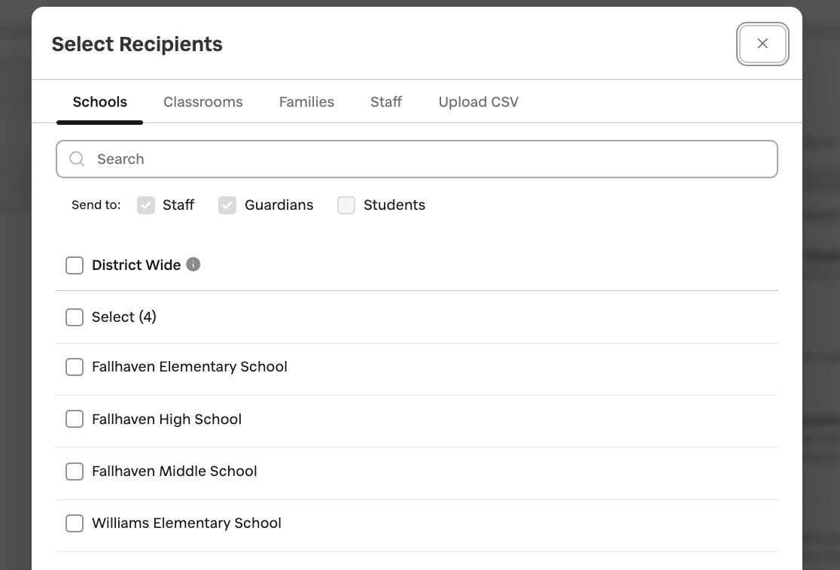840x570 pixels.
Task: Click the Schools tab
Action: [x=99, y=102]
